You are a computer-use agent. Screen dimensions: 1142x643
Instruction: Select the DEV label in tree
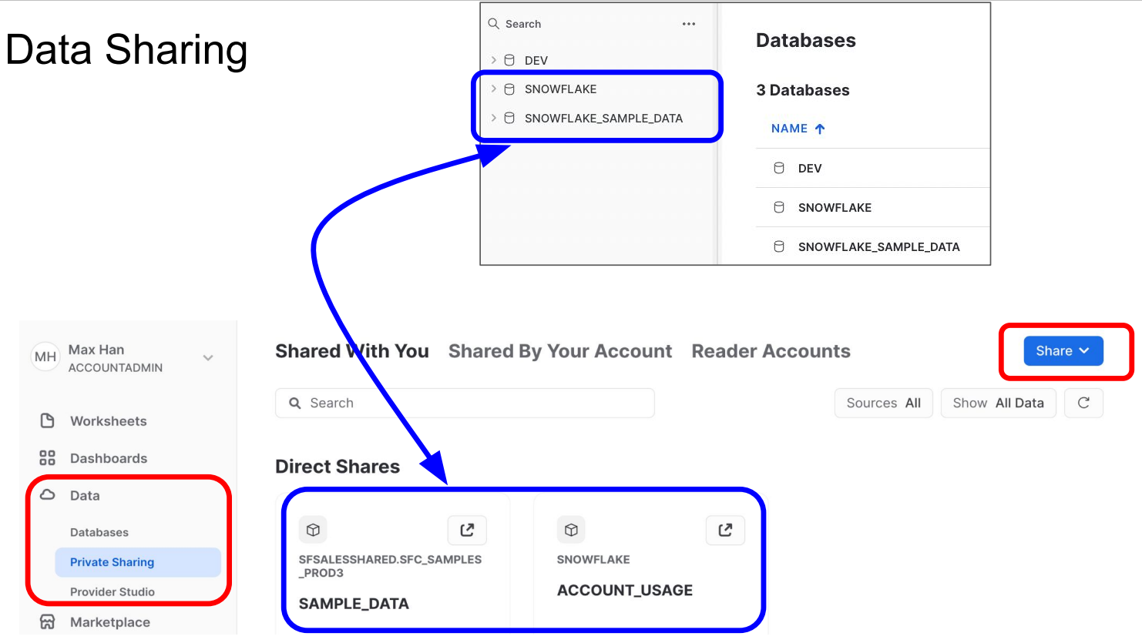(536, 60)
